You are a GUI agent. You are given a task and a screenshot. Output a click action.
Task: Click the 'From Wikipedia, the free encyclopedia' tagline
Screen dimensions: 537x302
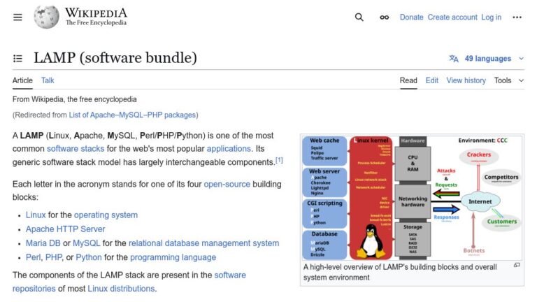(75, 99)
